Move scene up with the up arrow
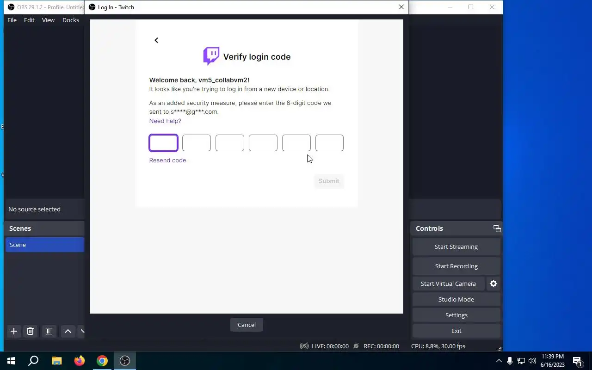The height and width of the screenshot is (370, 592). click(68, 331)
